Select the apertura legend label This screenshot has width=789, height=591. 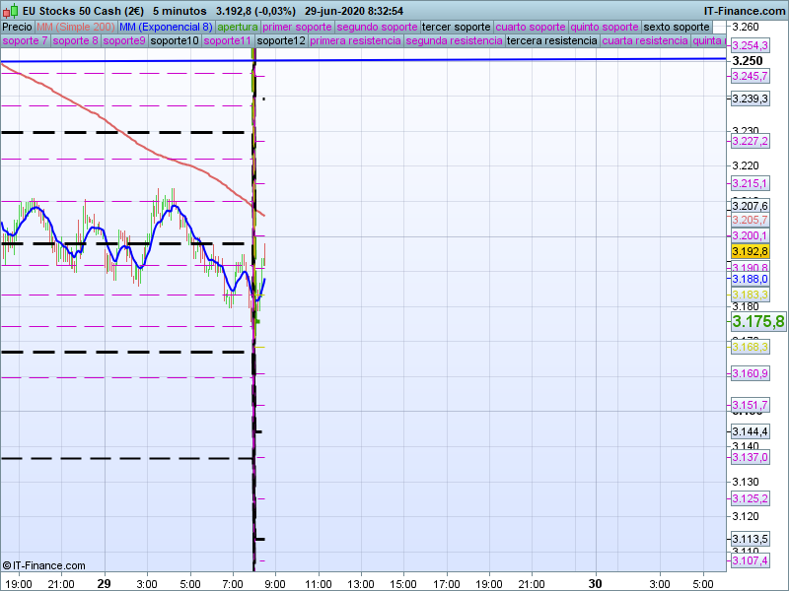[238, 27]
